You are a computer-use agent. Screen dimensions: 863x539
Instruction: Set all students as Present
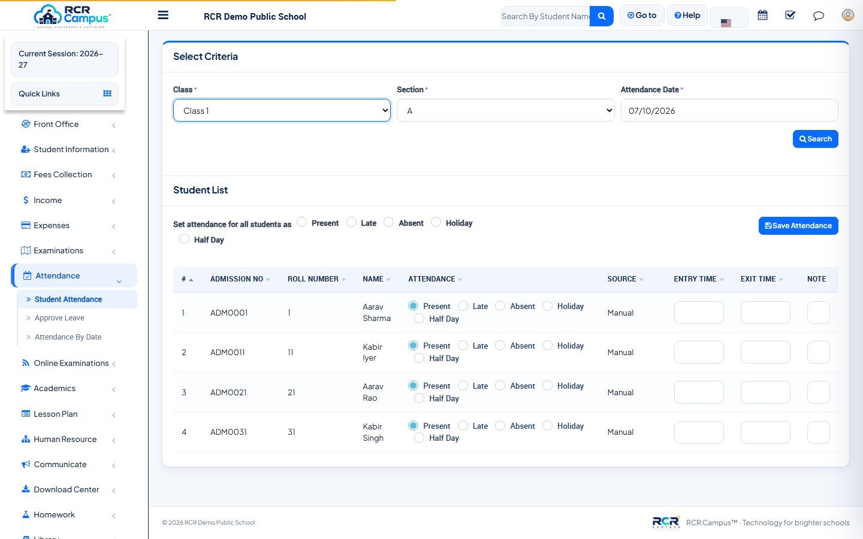point(302,222)
